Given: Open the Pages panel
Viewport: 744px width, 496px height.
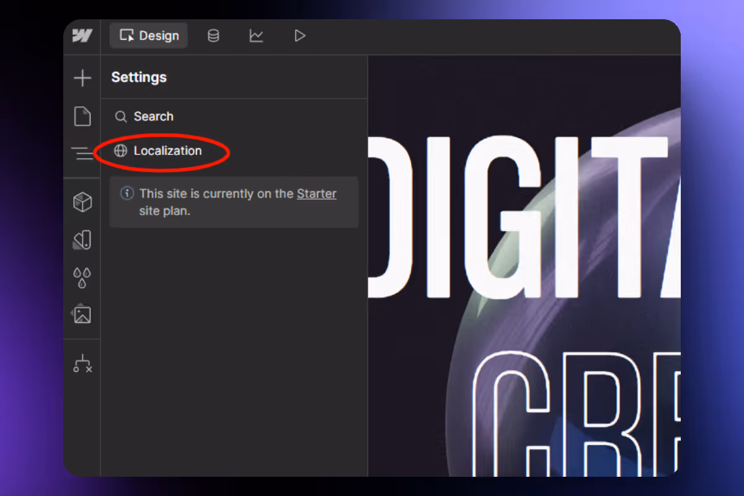Looking at the screenshot, I should pos(82,116).
